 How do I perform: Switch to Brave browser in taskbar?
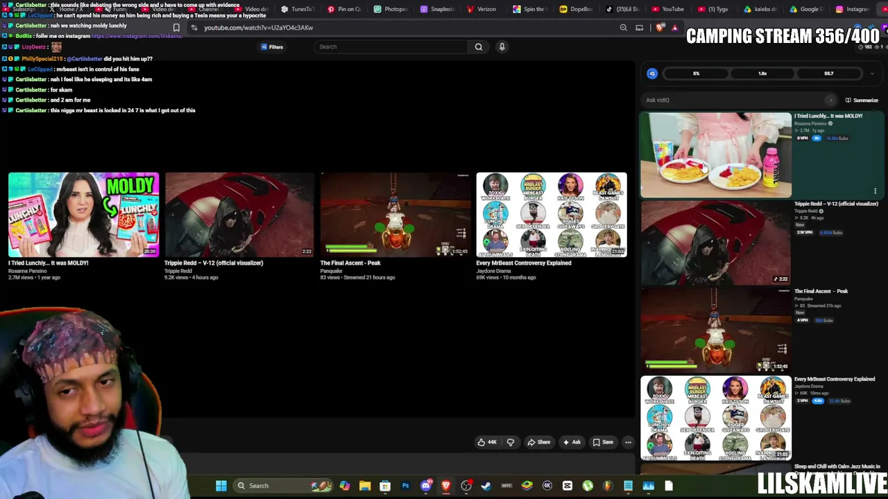click(x=446, y=486)
